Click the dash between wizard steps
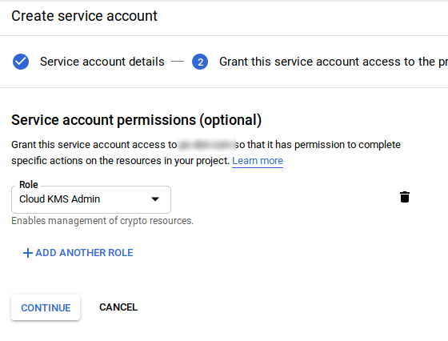Viewport: 448px width, 341px height. pyautogui.click(x=178, y=62)
